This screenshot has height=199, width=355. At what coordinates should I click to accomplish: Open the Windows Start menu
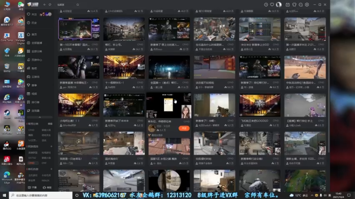pyautogui.click(x=4, y=195)
